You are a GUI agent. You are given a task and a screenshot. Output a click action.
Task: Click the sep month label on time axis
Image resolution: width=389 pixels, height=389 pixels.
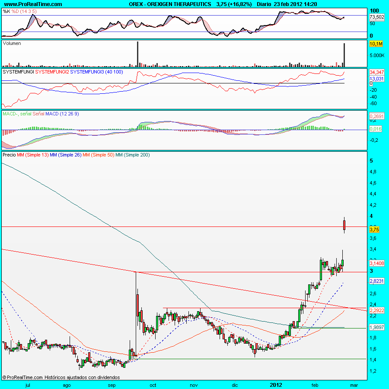(112, 386)
